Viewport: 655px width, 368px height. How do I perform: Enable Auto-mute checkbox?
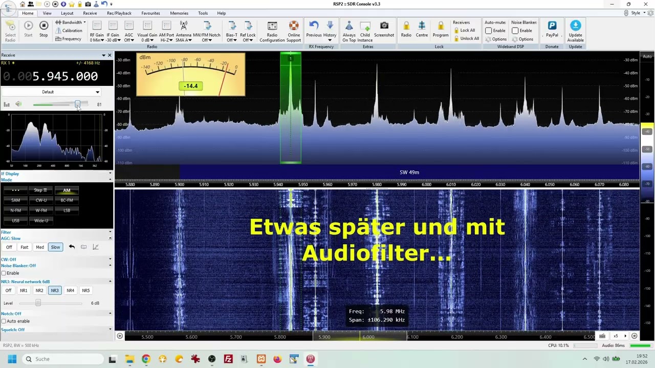click(x=488, y=31)
